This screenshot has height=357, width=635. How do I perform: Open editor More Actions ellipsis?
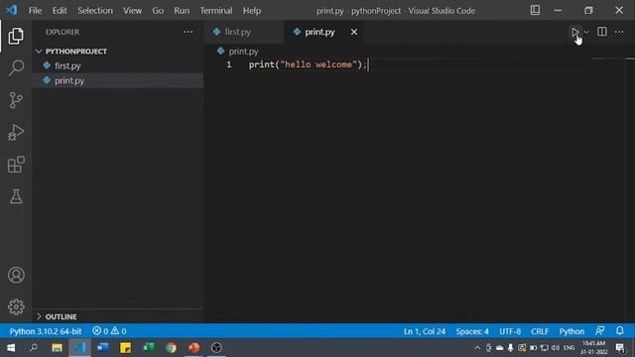pos(619,32)
